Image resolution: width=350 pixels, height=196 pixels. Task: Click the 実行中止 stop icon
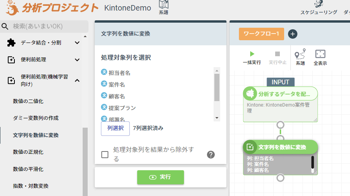click(278, 54)
